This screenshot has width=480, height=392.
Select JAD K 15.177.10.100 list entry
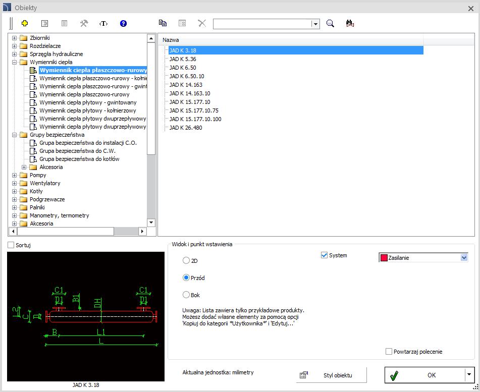click(195, 119)
